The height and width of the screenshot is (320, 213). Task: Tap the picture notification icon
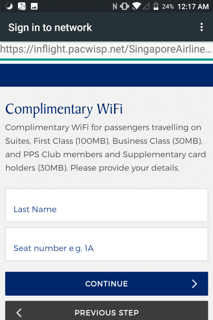(34, 6)
